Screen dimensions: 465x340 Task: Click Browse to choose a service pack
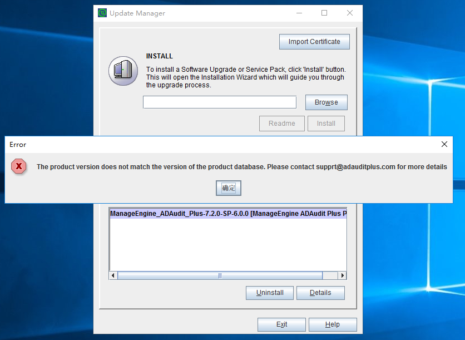pos(326,102)
